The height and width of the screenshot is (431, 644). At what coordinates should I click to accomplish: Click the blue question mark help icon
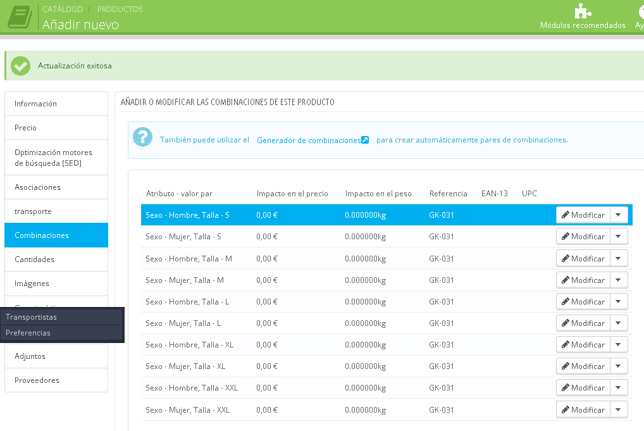point(144,137)
